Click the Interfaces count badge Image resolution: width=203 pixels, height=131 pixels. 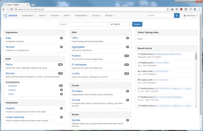tap(61, 86)
